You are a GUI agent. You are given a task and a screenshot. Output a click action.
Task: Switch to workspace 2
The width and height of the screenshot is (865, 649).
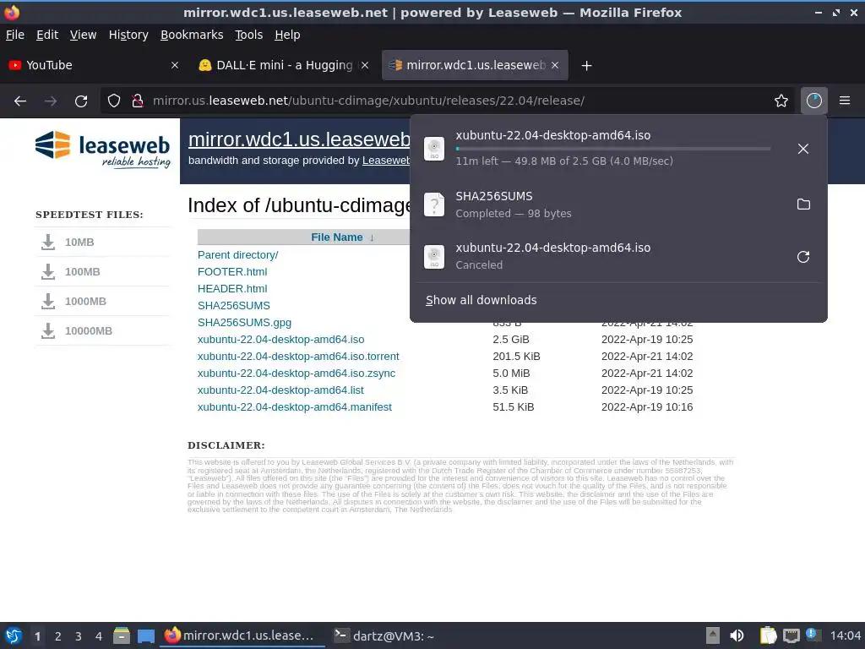[58, 636]
